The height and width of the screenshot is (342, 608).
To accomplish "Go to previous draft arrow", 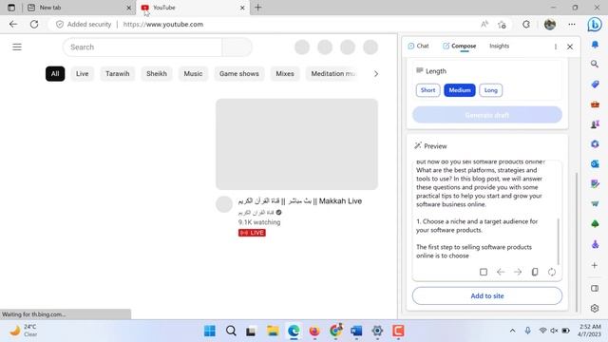I will [501, 272].
